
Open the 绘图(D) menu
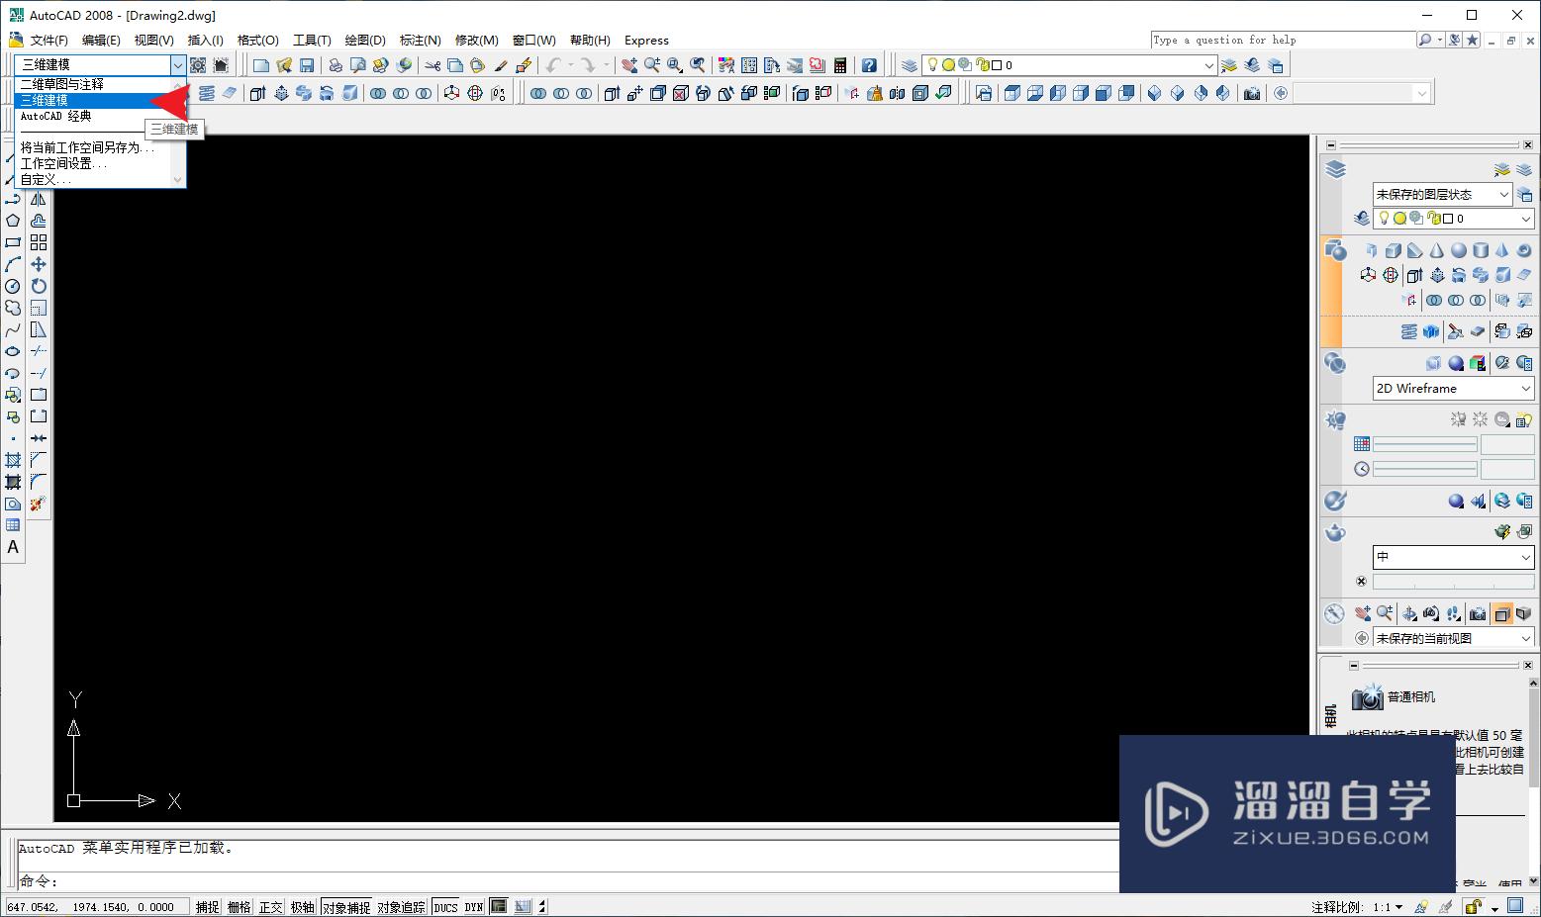coord(365,41)
